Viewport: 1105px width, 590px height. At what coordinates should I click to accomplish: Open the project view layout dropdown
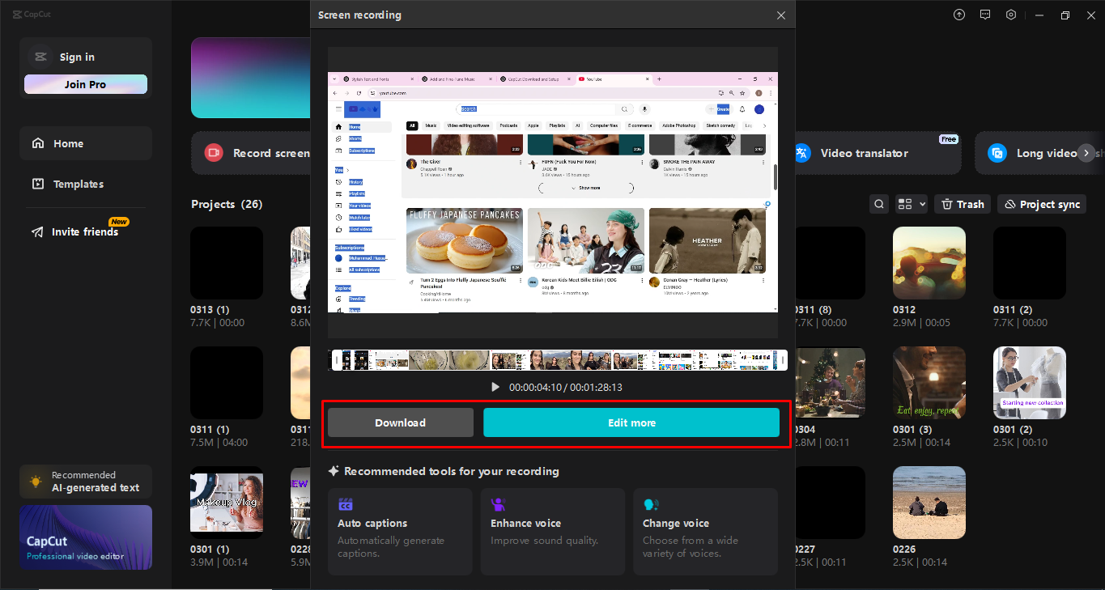point(912,204)
